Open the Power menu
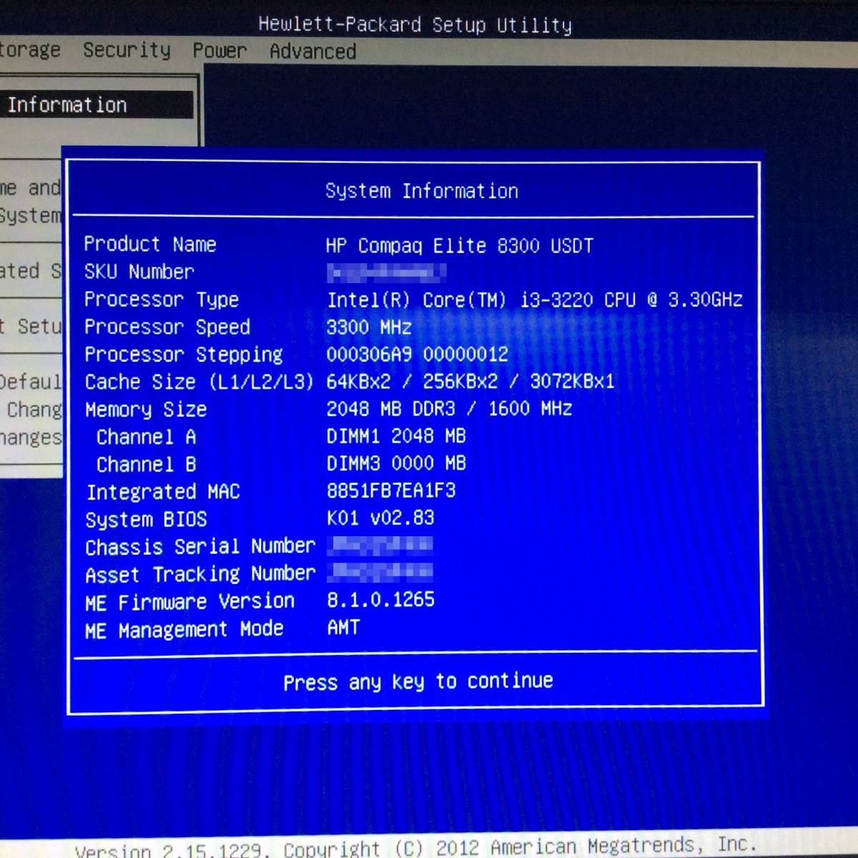Viewport: 858px width, 858px height. click(x=220, y=51)
